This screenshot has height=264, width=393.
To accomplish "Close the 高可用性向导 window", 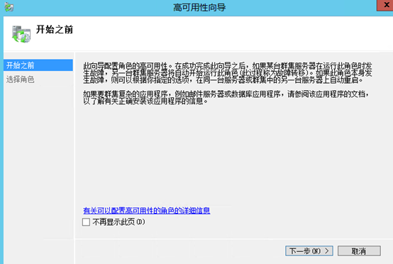I will pos(386,5).
